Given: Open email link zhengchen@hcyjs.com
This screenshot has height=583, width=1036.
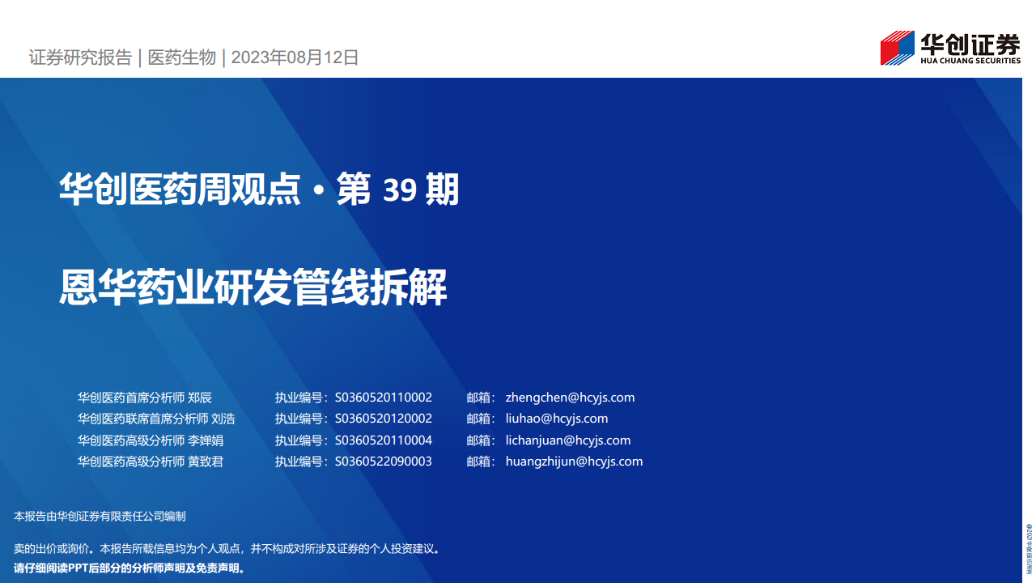Looking at the screenshot, I should tap(570, 398).
